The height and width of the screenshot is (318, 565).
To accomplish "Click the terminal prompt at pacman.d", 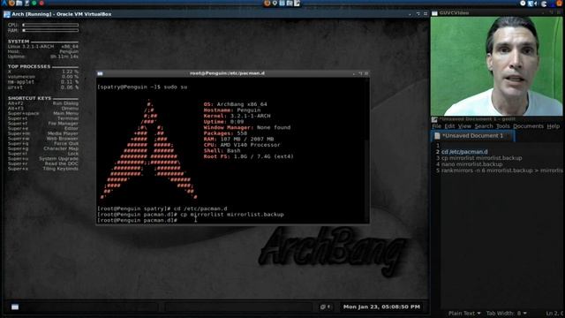I will click(137, 220).
